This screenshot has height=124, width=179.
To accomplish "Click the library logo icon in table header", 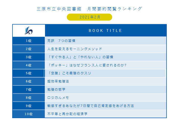I will pyautogui.click(x=29, y=30).
